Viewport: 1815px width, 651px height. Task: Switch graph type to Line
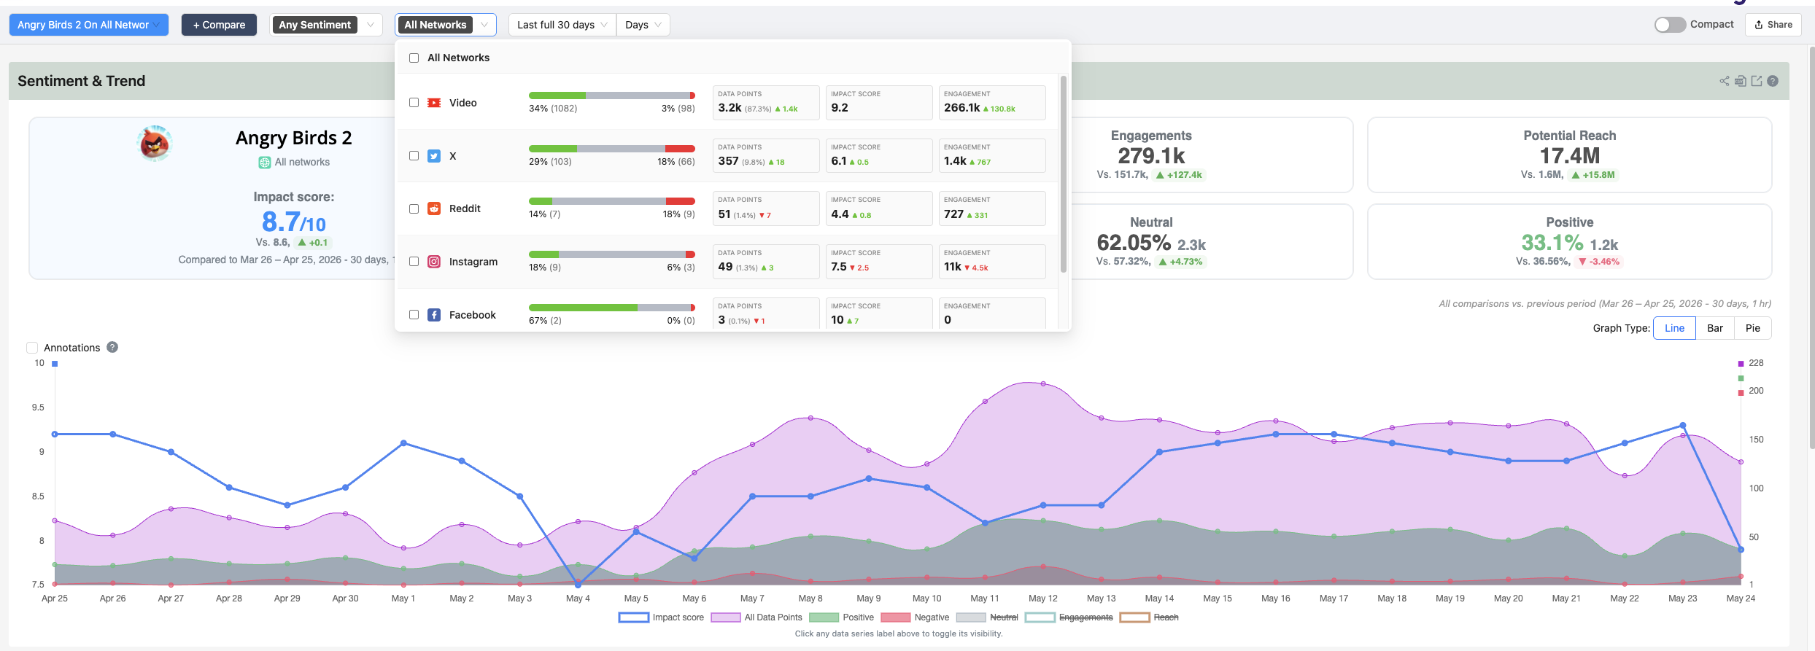(x=1674, y=328)
